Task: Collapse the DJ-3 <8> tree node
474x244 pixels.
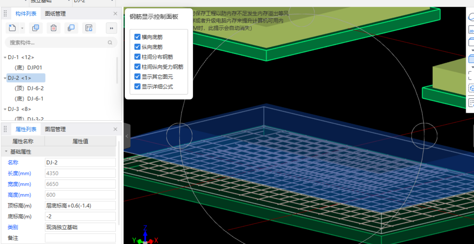Action: point(5,109)
